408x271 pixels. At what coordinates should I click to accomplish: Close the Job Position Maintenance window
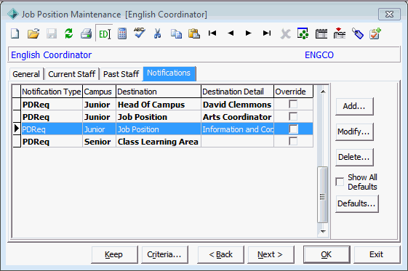[389, 14]
